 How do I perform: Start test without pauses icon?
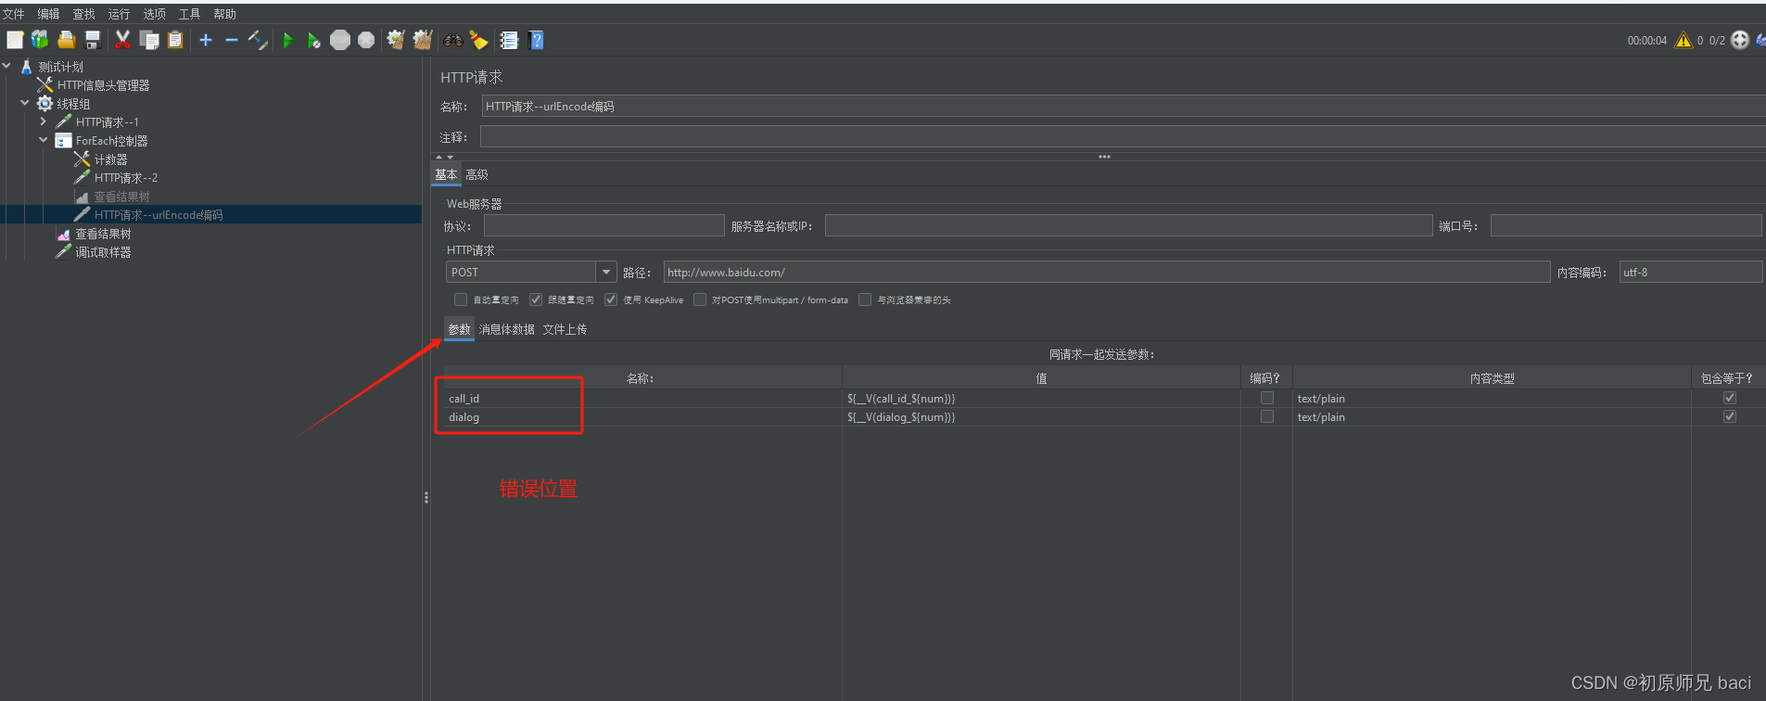click(x=314, y=40)
